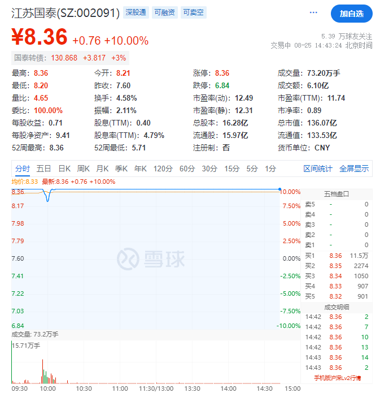Click the 股息率(TTM) 4.79% value

coord(154,135)
